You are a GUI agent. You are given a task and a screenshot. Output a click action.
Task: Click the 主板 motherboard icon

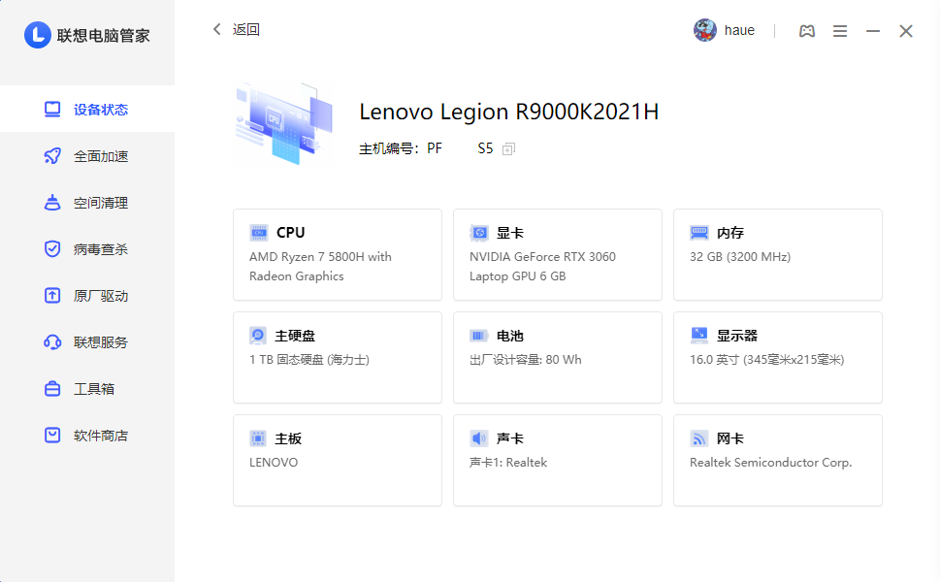point(258,438)
